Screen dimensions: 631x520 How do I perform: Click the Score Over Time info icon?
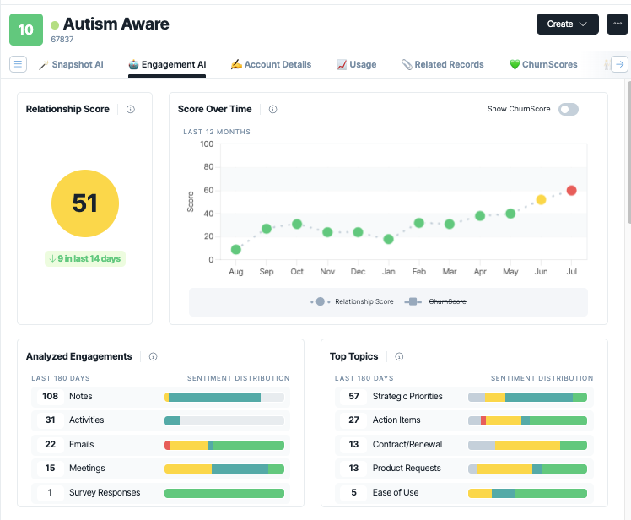272,109
